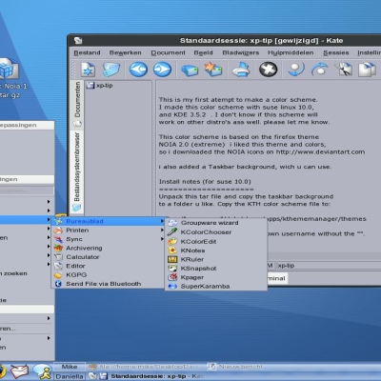Select xp-tip in the document list
The width and height of the screenshot is (381, 381).
[x=100, y=86]
